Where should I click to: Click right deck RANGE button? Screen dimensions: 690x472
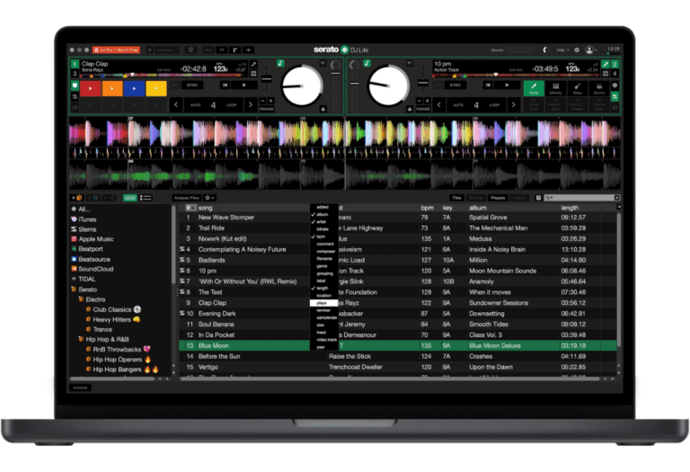[423, 109]
